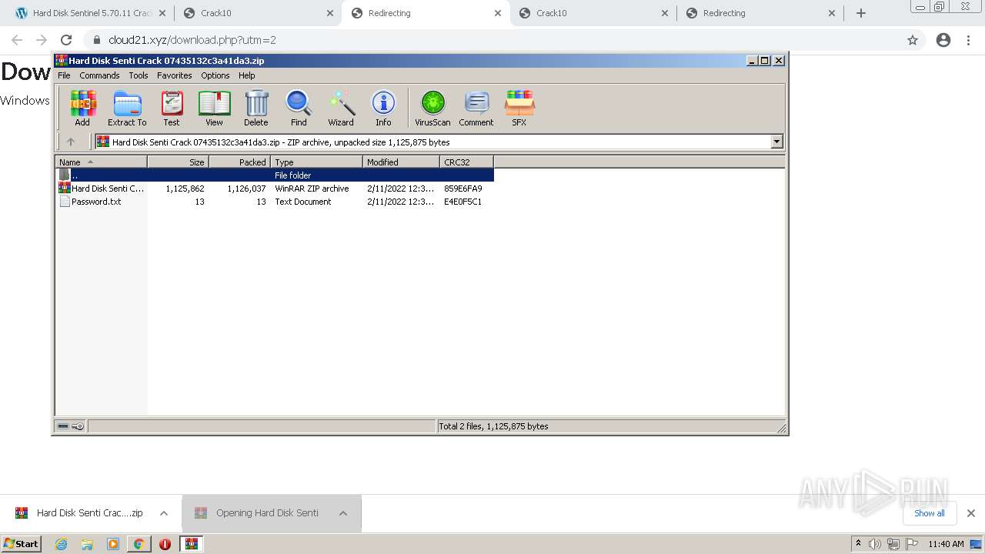
Task: Show archive Info
Action: tap(383, 108)
